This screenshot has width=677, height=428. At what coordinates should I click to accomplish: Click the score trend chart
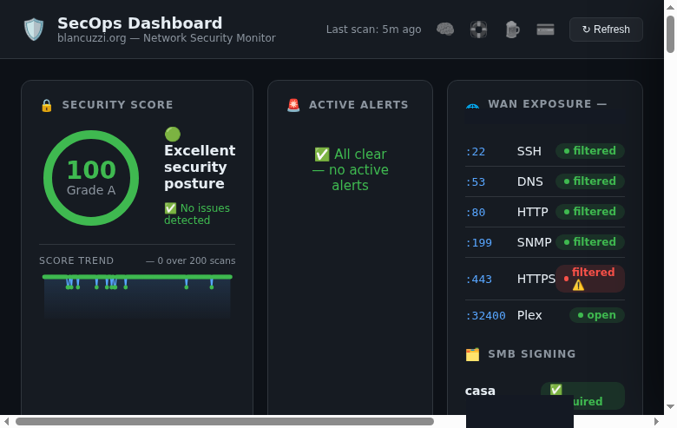tap(137, 296)
